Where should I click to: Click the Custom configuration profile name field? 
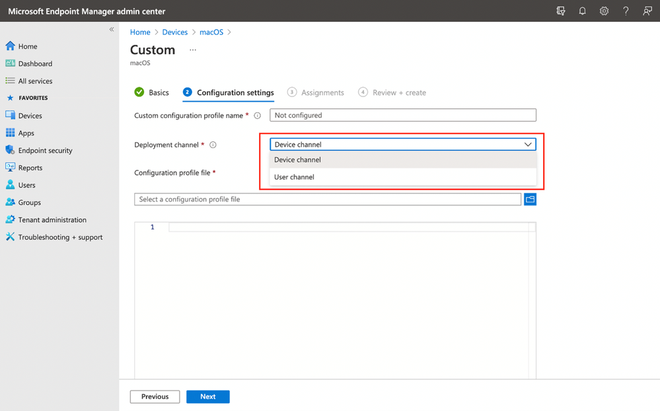(403, 115)
